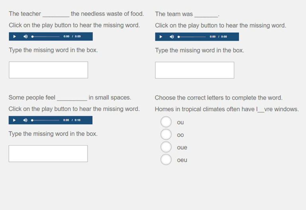Click answer box under teacher sentence
The image size is (306, 210).
click(x=48, y=70)
